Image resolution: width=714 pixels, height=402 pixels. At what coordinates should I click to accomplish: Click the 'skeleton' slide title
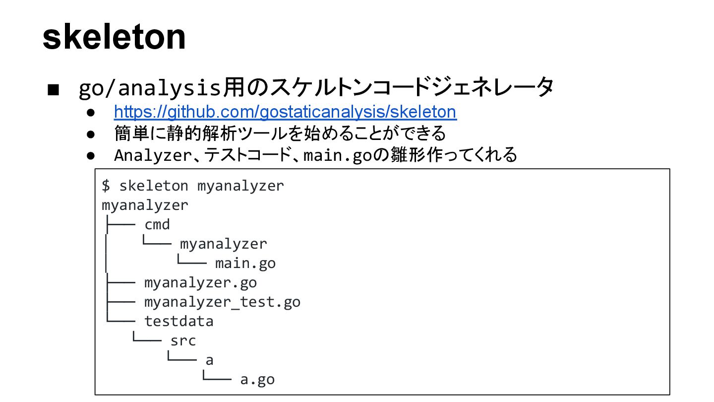coord(114,37)
